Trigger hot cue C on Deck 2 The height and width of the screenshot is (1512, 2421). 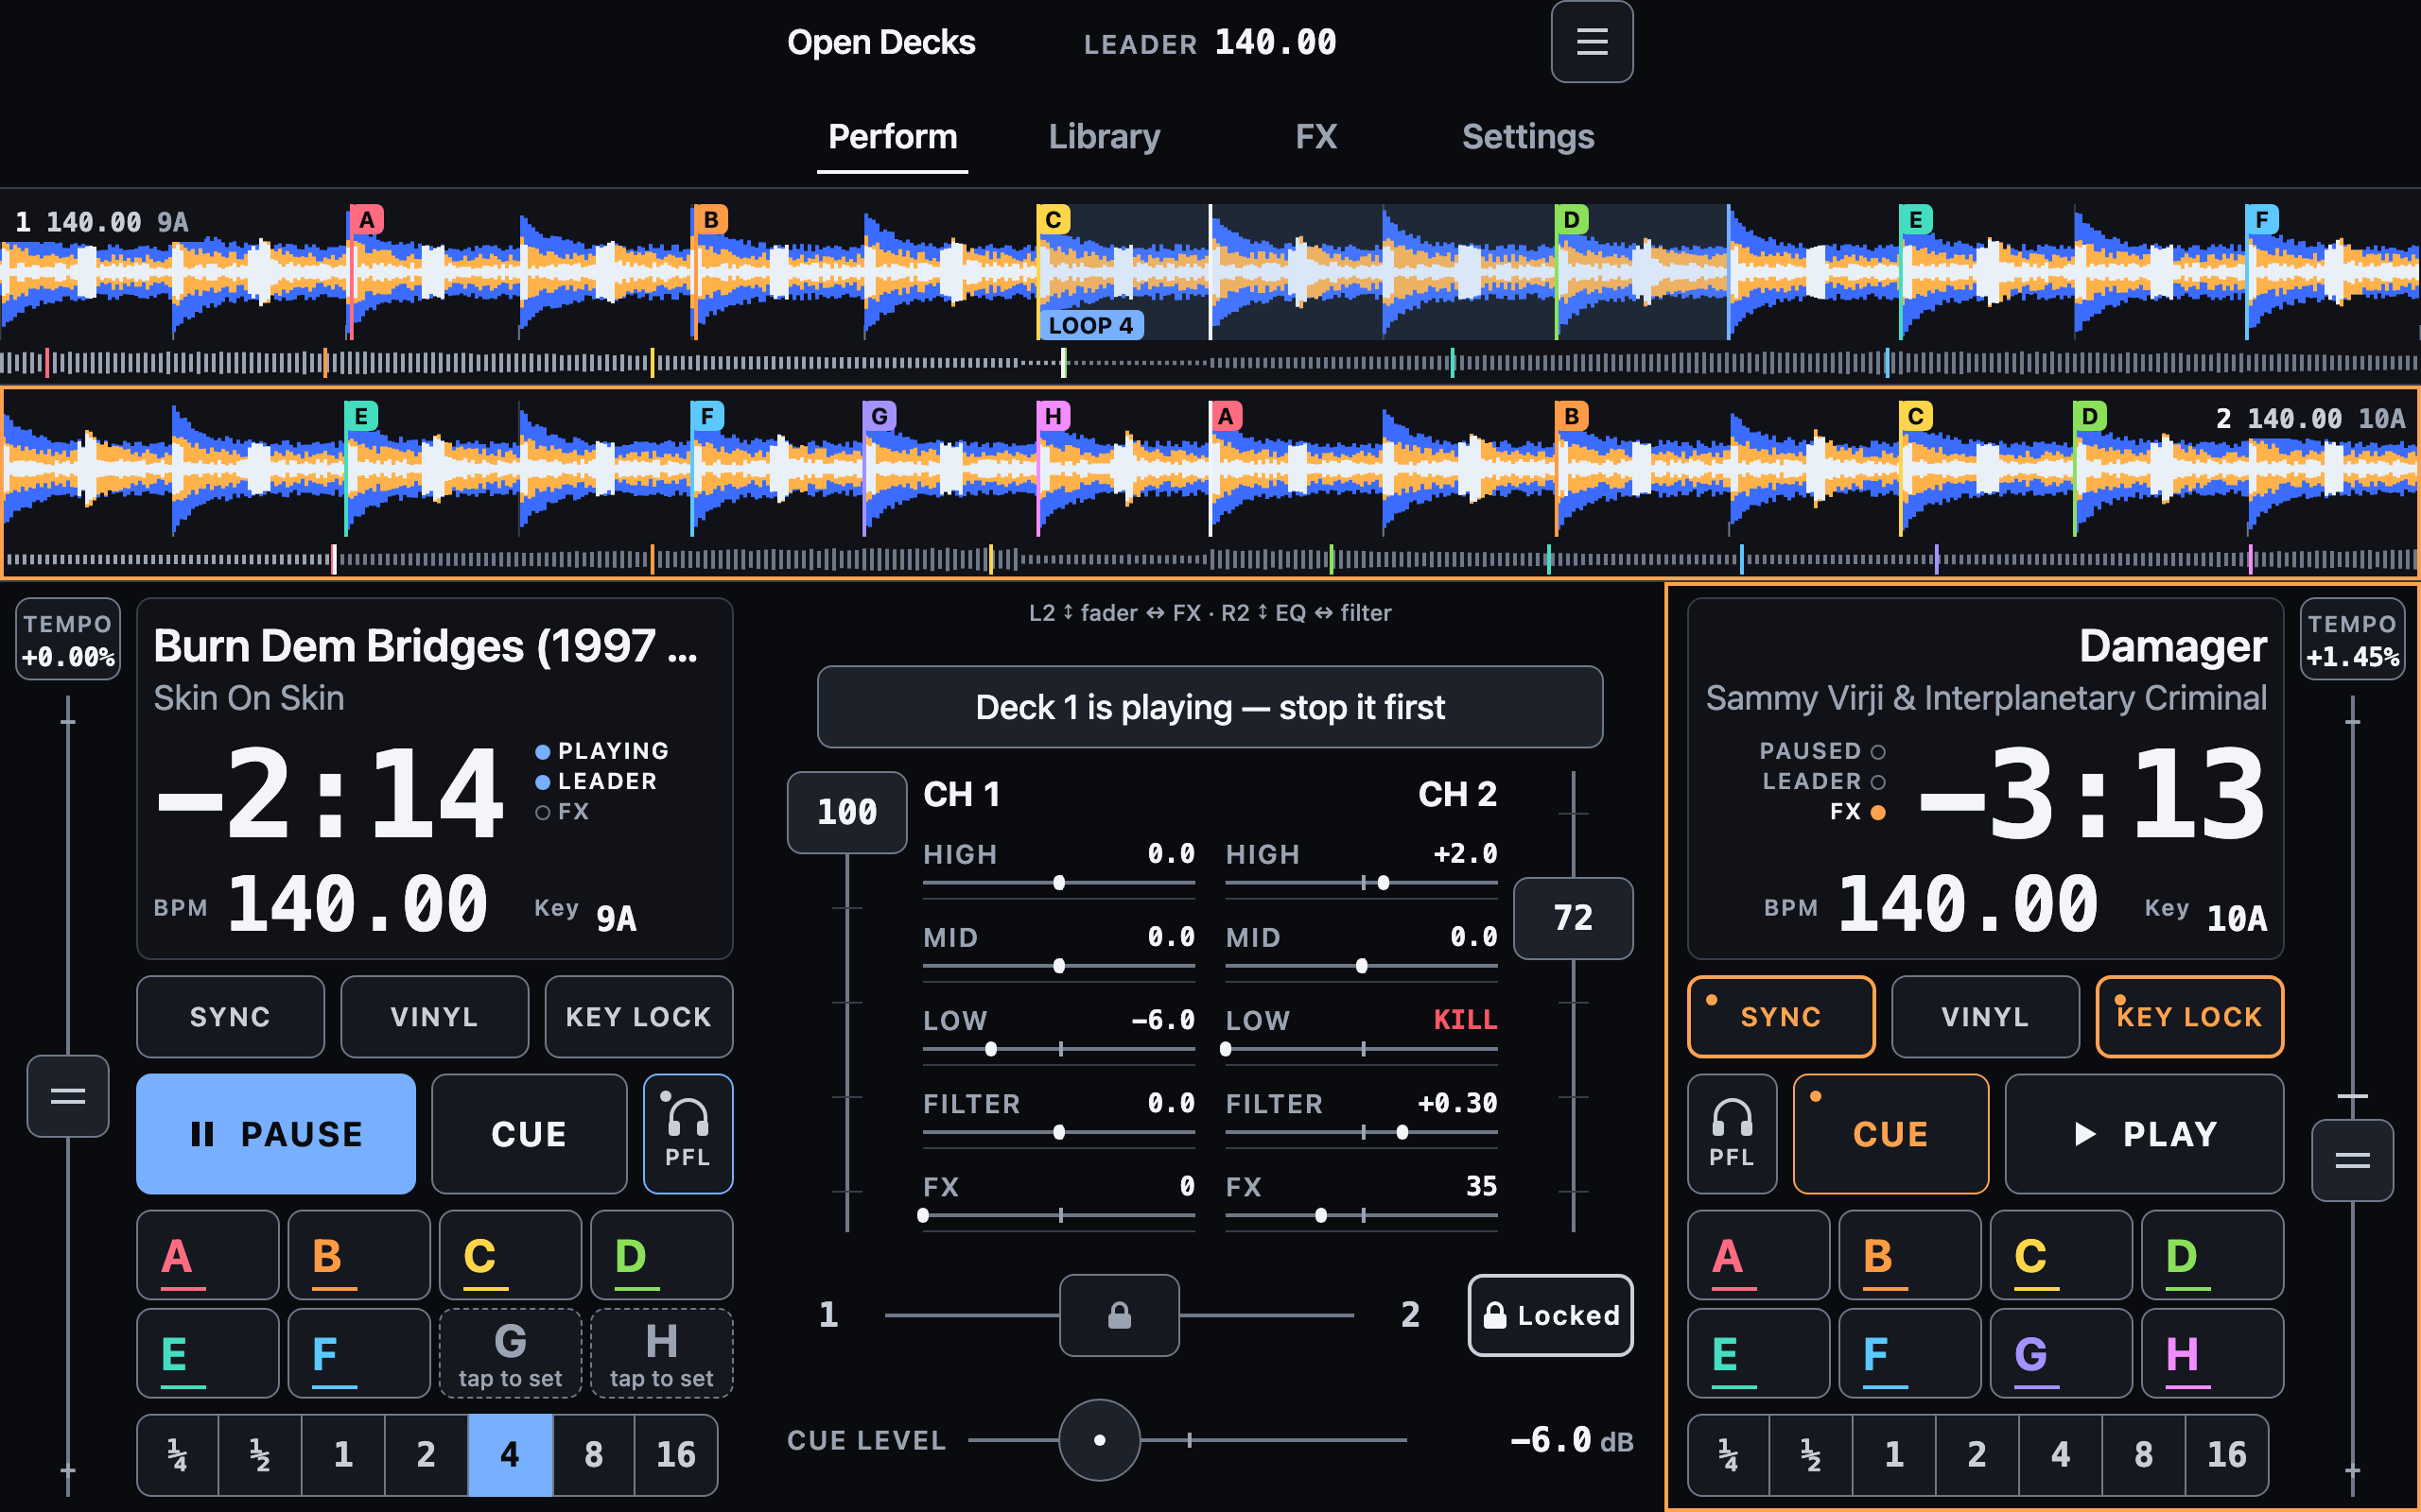click(2061, 1255)
